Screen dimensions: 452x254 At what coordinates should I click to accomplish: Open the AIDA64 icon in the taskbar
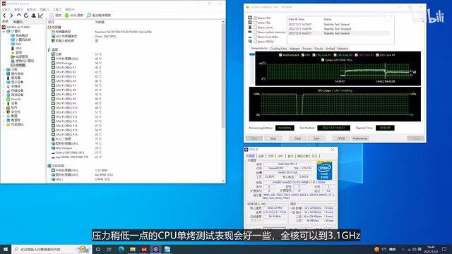[144, 249]
